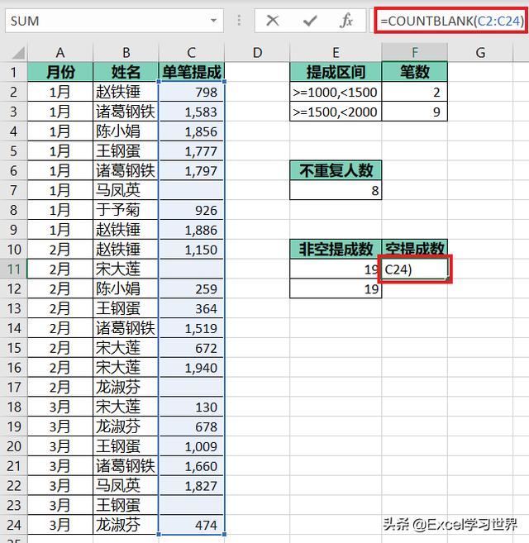Image resolution: width=529 pixels, height=543 pixels.
Task: Click into the COUNTBLANK formula bar
Action: (x=451, y=21)
